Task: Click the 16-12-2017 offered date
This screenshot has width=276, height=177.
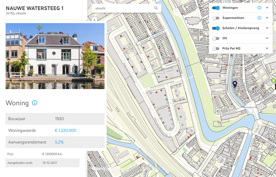Action: pyautogui.click(x=50, y=163)
